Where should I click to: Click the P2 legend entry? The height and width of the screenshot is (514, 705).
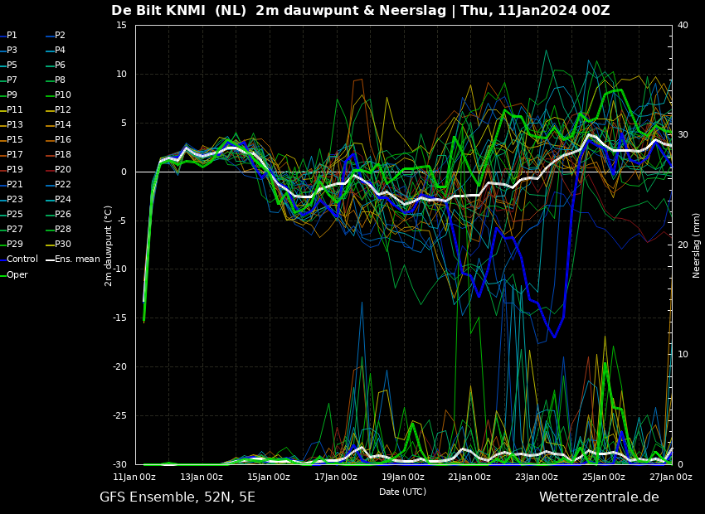pos(56,35)
